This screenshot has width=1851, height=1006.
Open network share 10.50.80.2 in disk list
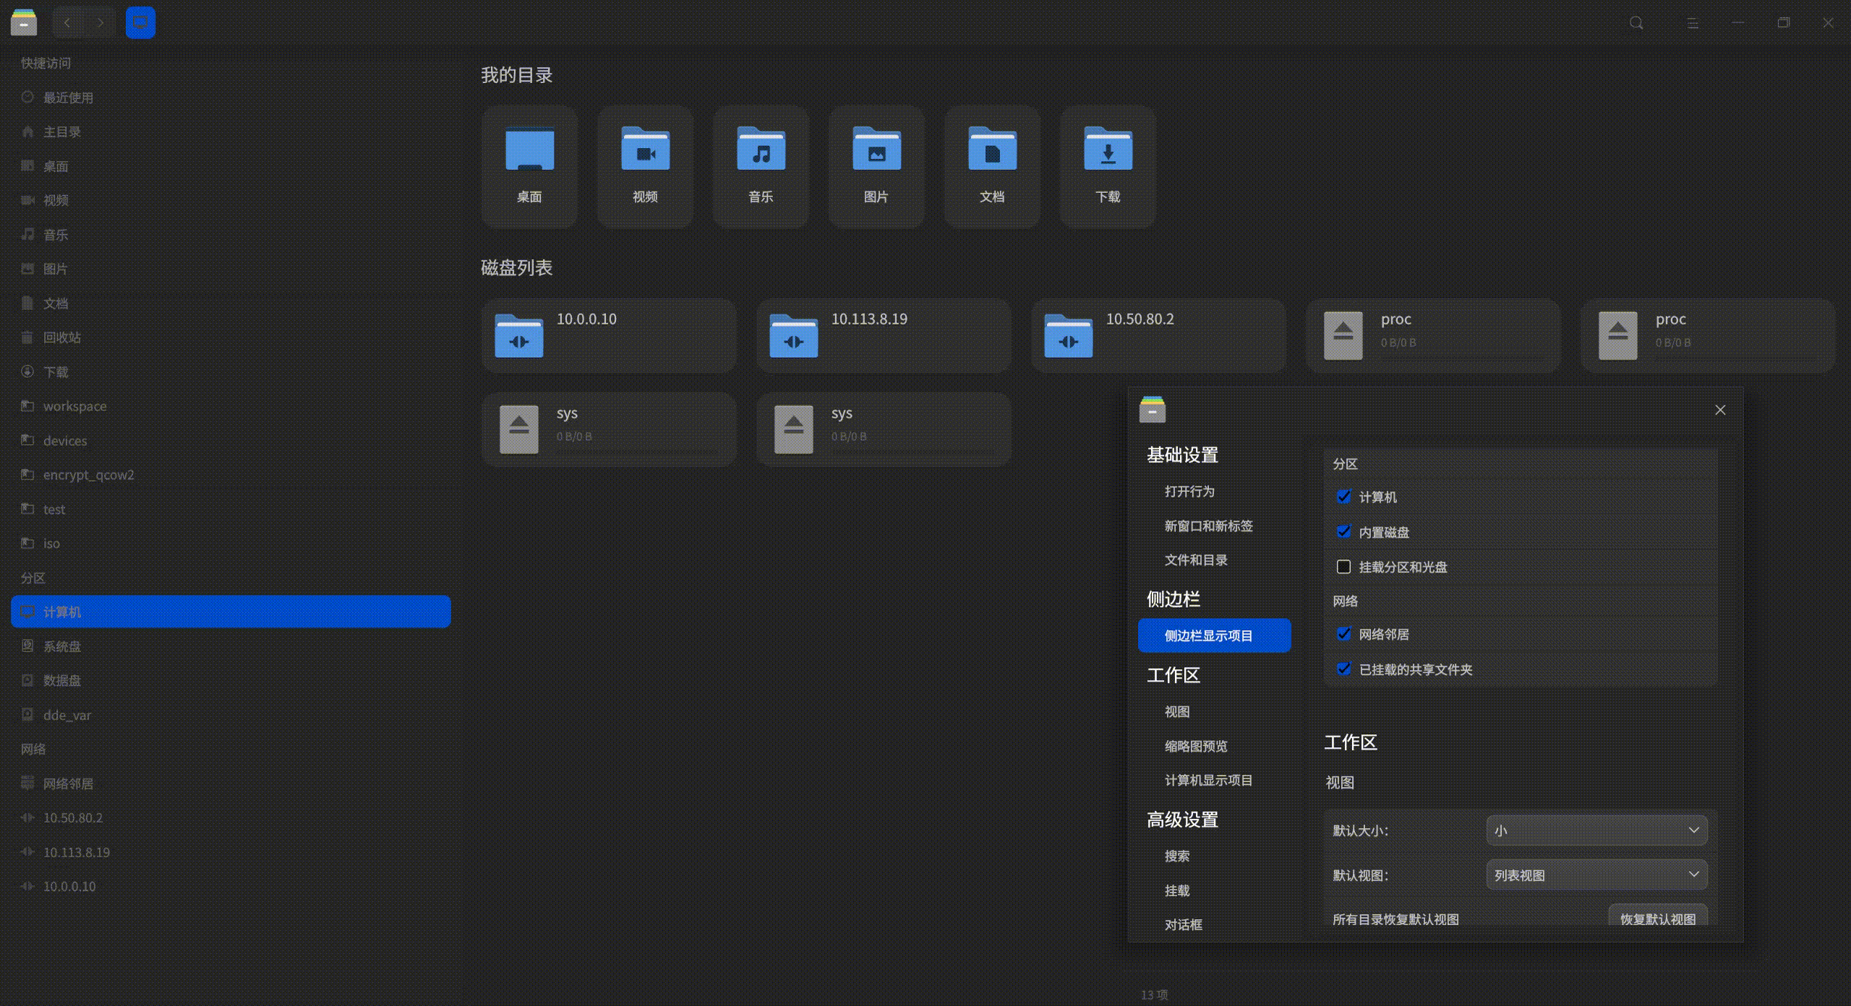1158,335
